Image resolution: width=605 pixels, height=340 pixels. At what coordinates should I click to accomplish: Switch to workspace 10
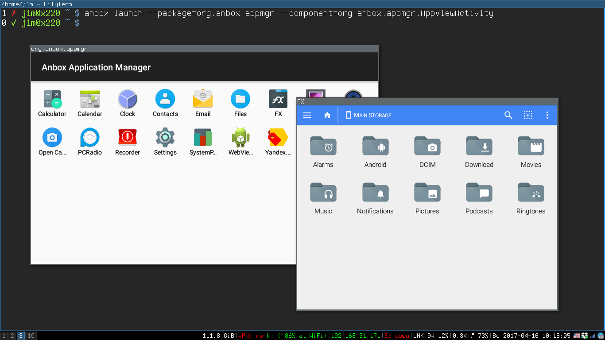31,336
